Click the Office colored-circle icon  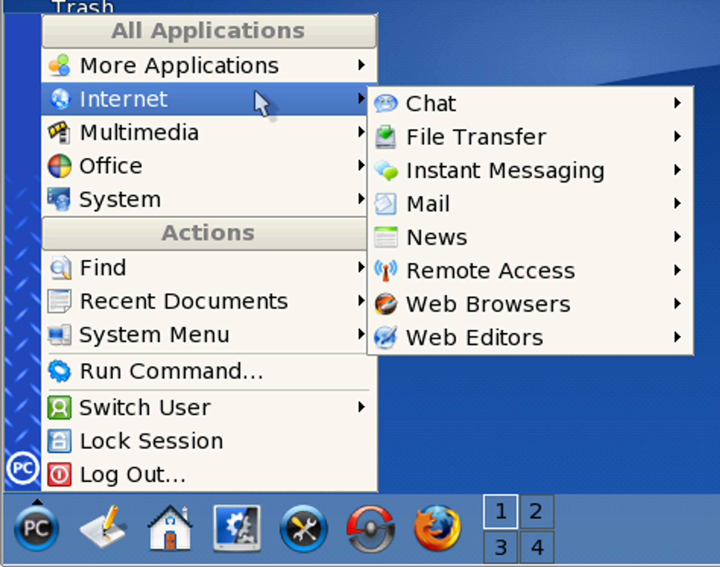(59, 166)
